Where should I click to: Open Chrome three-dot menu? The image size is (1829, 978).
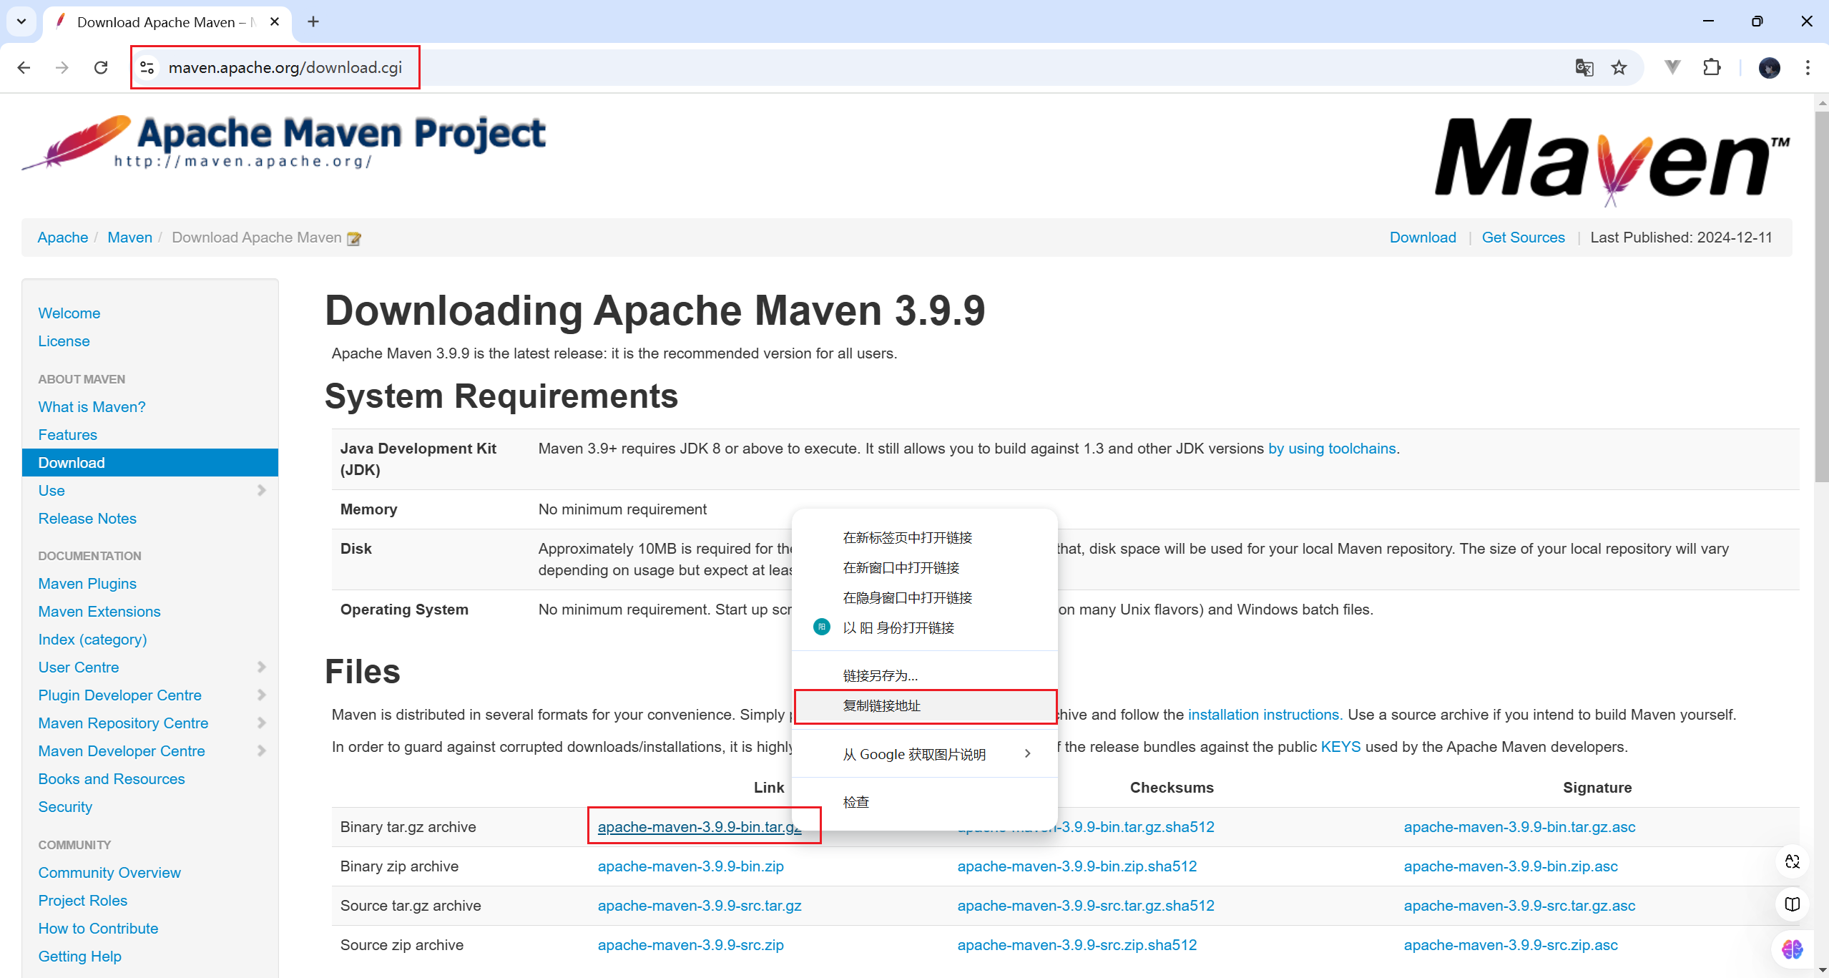tap(1808, 67)
